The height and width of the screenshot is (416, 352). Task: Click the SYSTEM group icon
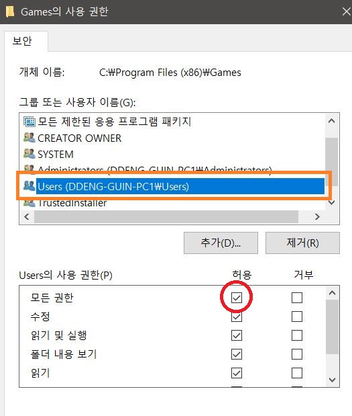click(29, 153)
